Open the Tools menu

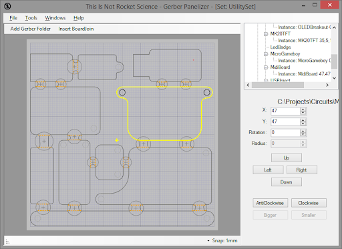pos(31,18)
